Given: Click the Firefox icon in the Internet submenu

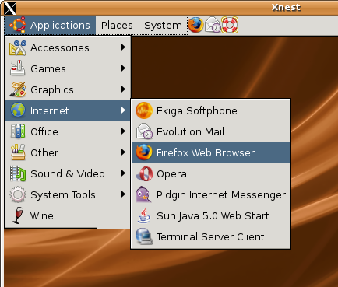Looking at the screenshot, I should (144, 152).
